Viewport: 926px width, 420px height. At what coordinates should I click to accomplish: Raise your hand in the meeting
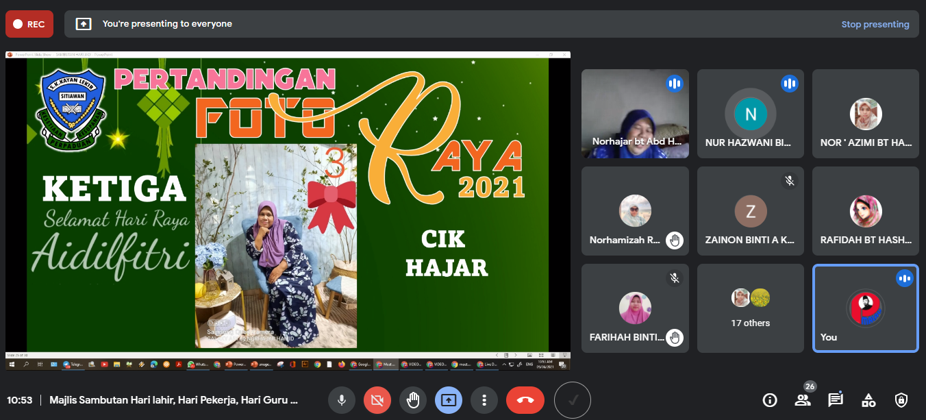pos(413,399)
